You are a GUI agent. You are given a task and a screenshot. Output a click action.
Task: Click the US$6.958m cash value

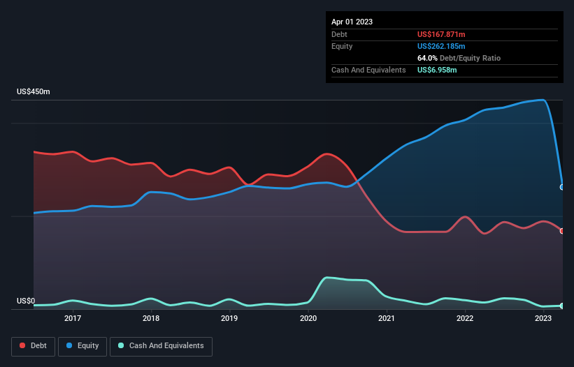point(437,70)
